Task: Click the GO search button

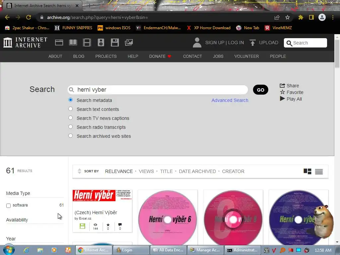Action: 260,90
